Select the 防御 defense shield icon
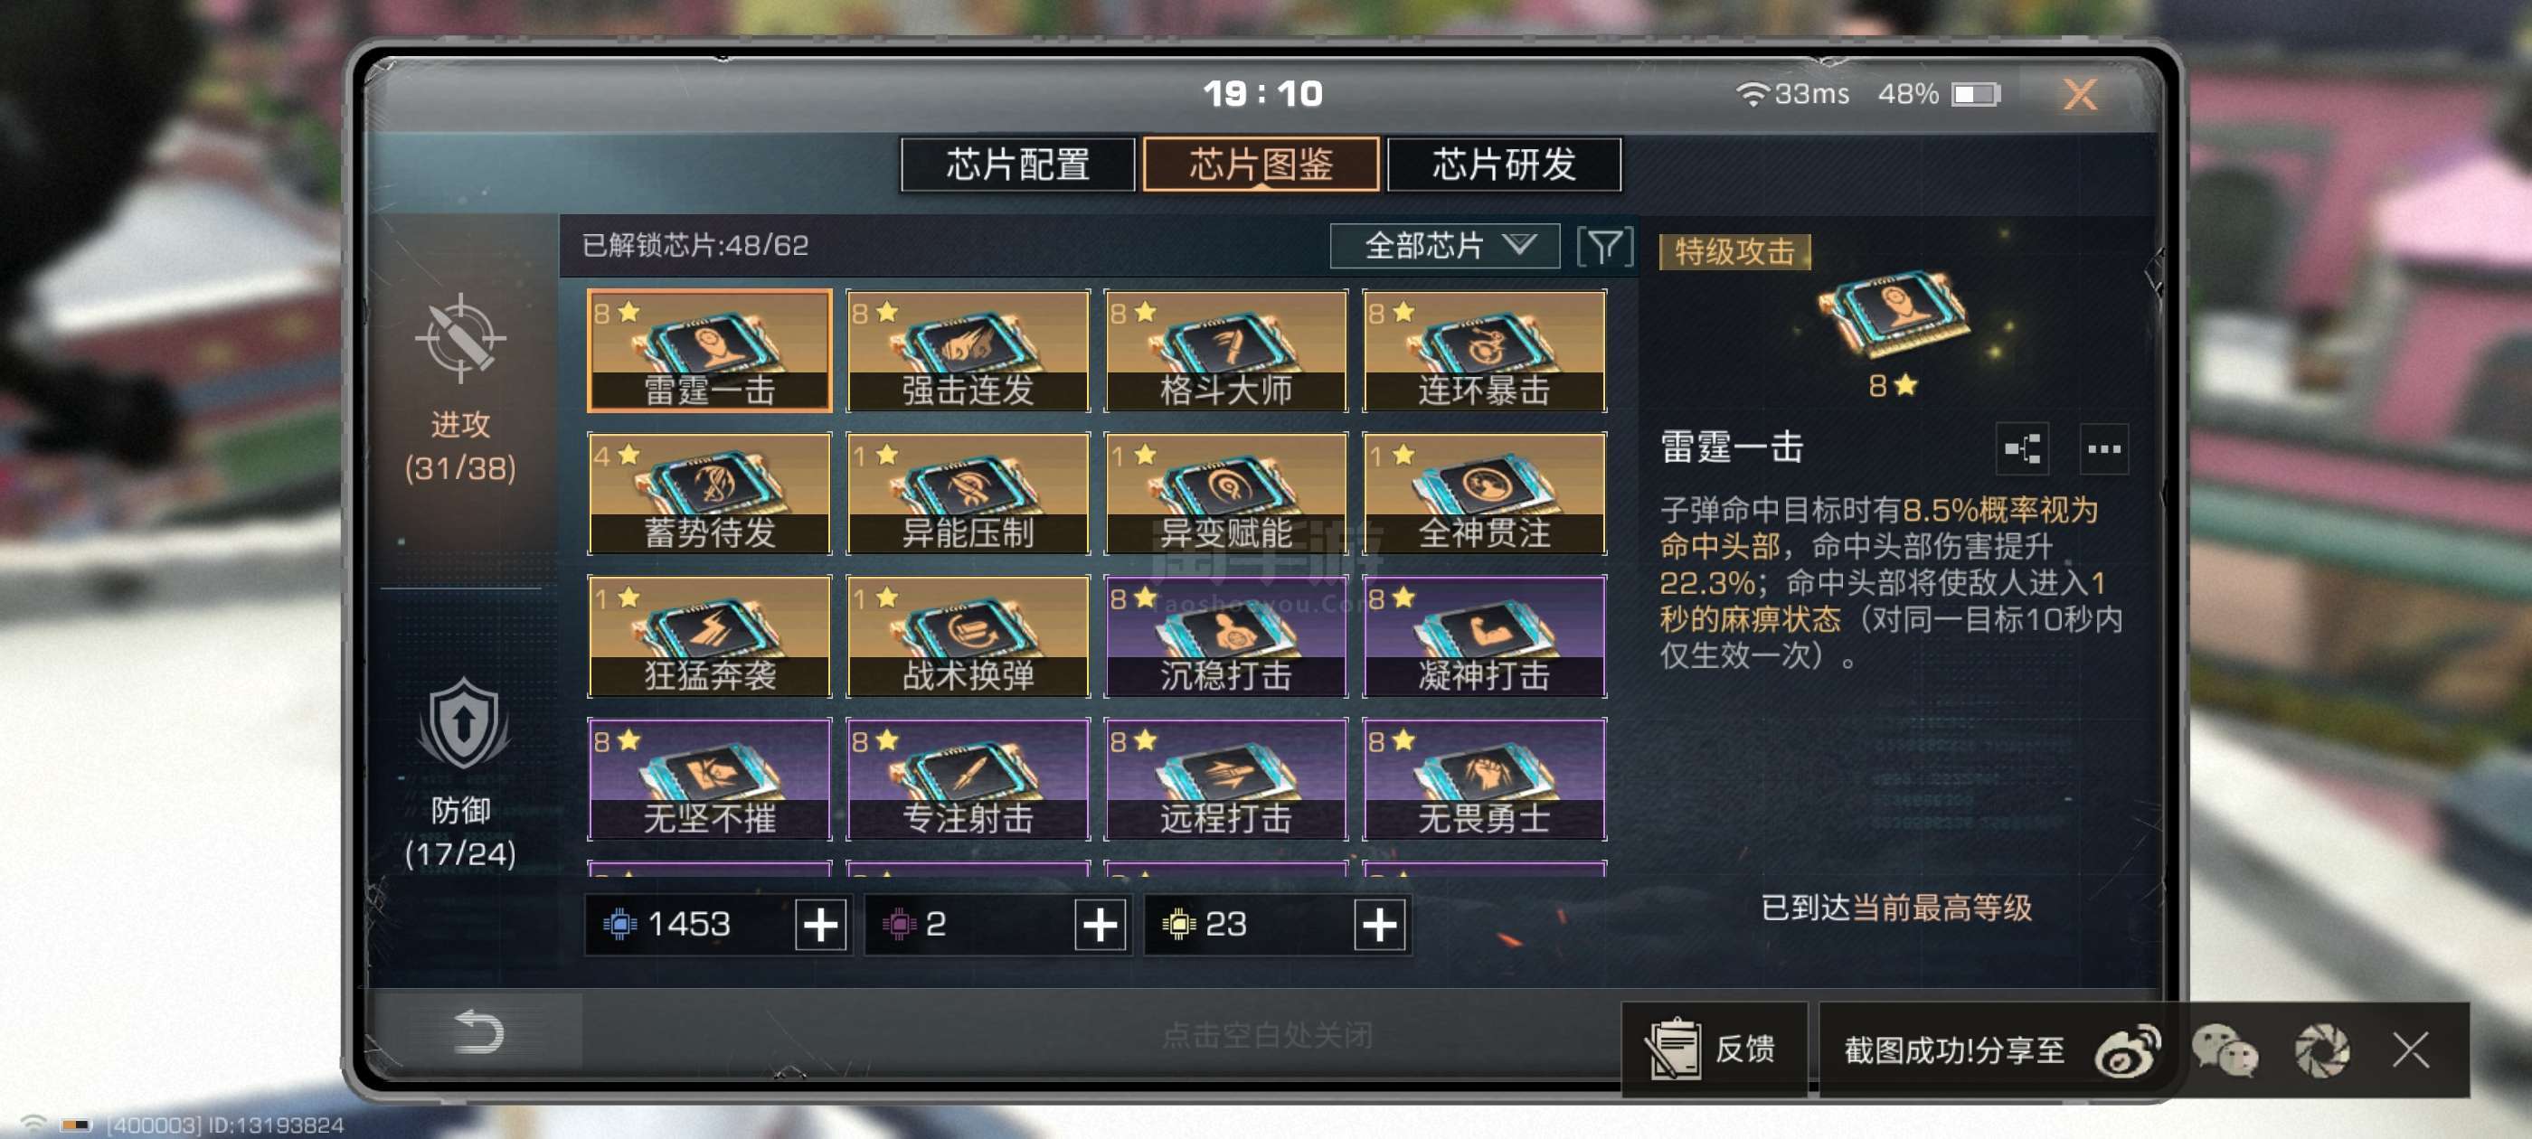Screen dimensions: 2532x1139 coord(463,723)
